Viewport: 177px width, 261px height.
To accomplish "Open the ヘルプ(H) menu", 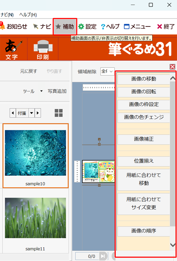I will click(28, 15).
